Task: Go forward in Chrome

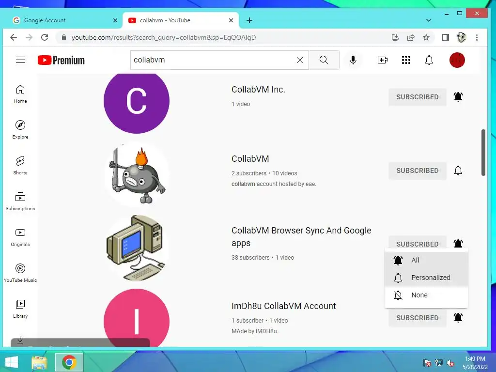Action: (29, 37)
